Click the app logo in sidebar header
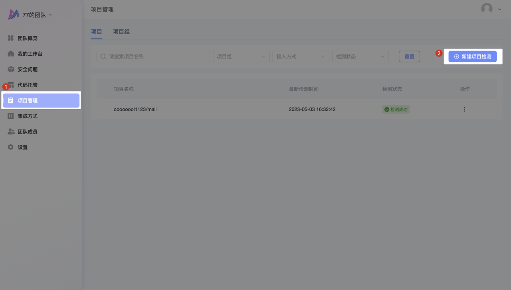511x290 pixels. pyautogui.click(x=14, y=15)
